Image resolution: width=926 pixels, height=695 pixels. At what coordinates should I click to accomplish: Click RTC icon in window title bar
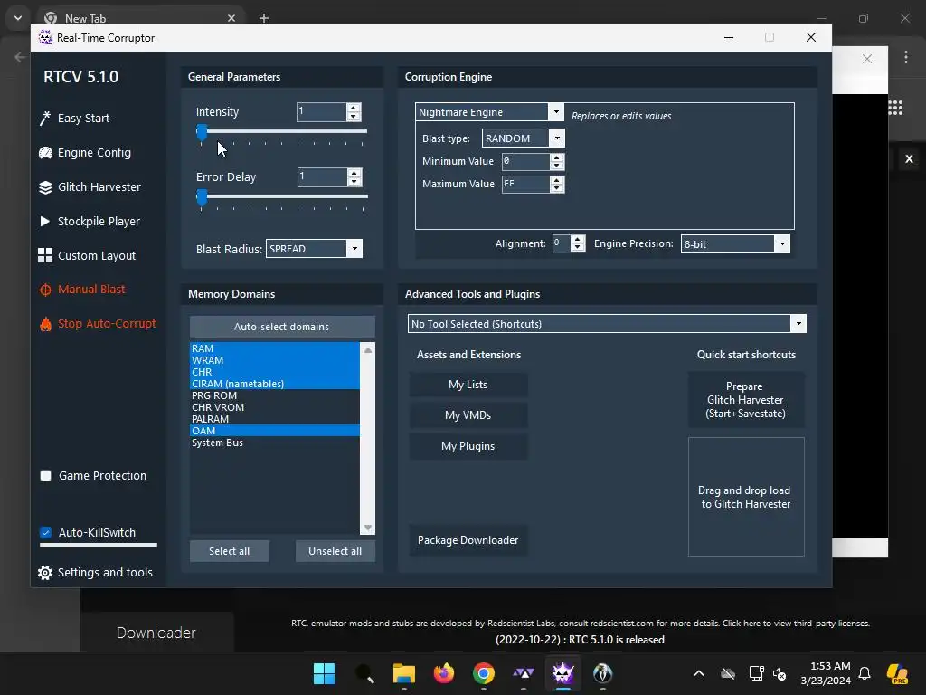pyautogui.click(x=45, y=38)
